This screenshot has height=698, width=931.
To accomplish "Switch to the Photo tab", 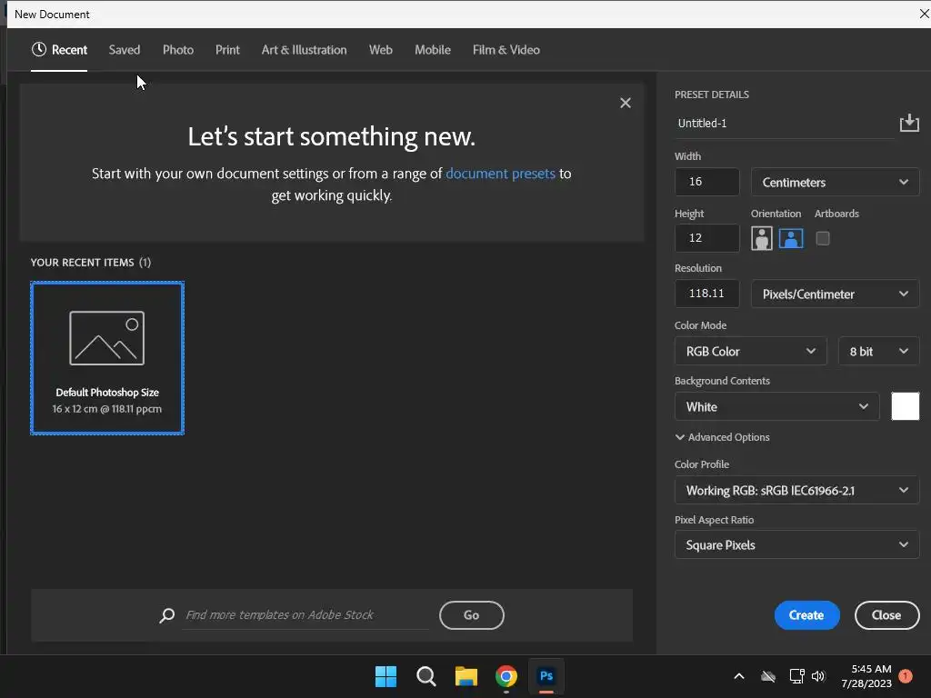I will 178,50.
